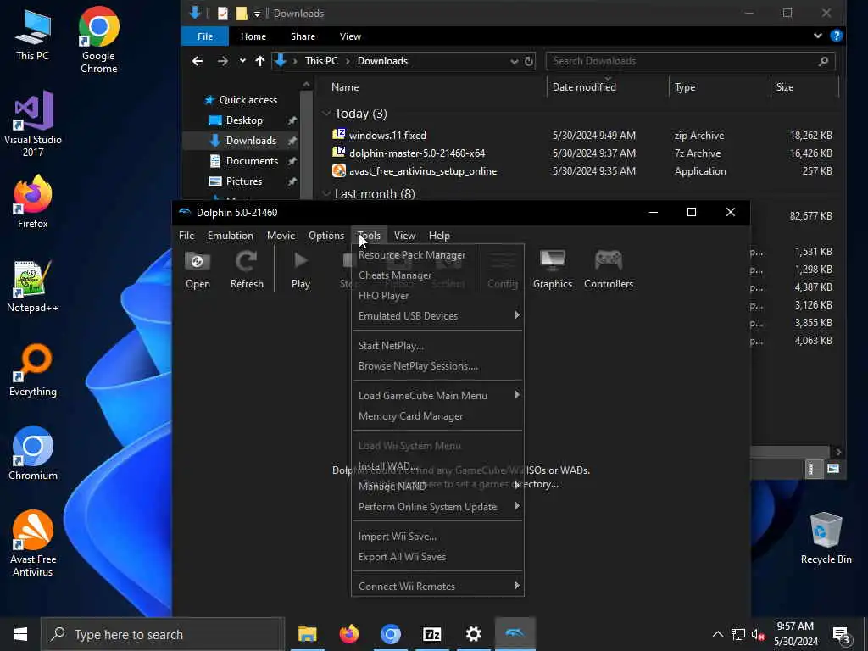This screenshot has width=868, height=651.
Task: Expand Perform Online System Update submenu
Action: [x=437, y=507]
